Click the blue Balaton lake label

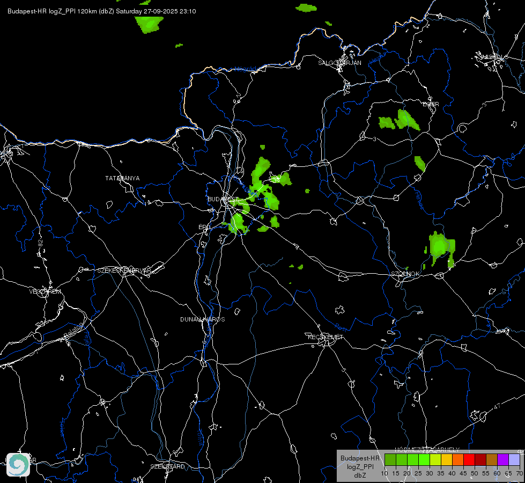point(73,330)
